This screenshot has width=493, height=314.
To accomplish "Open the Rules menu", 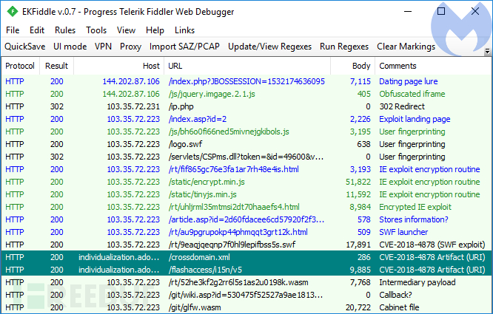I will 65,30.
